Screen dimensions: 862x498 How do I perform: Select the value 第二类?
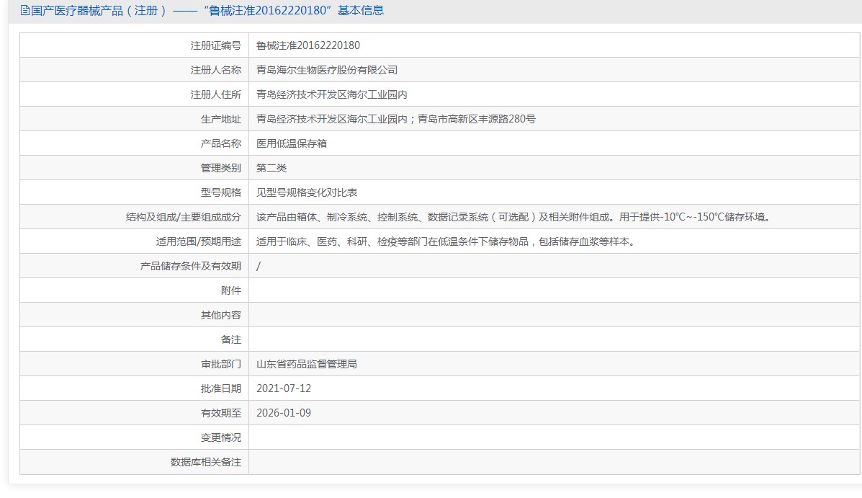coord(271,168)
